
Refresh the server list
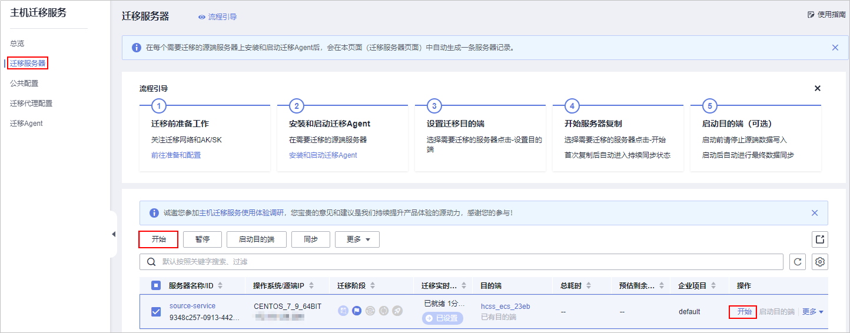click(798, 262)
